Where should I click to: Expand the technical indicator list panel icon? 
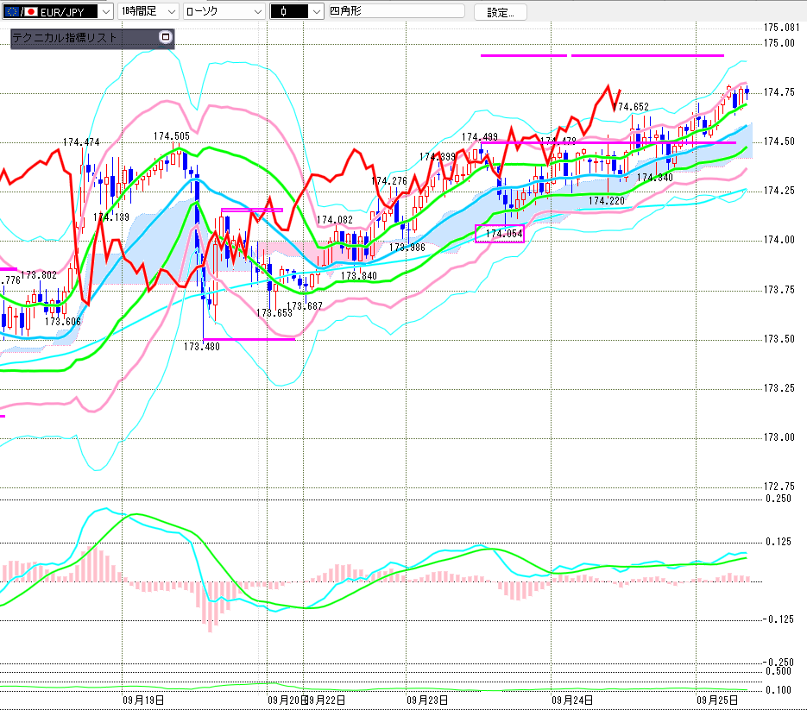166,37
